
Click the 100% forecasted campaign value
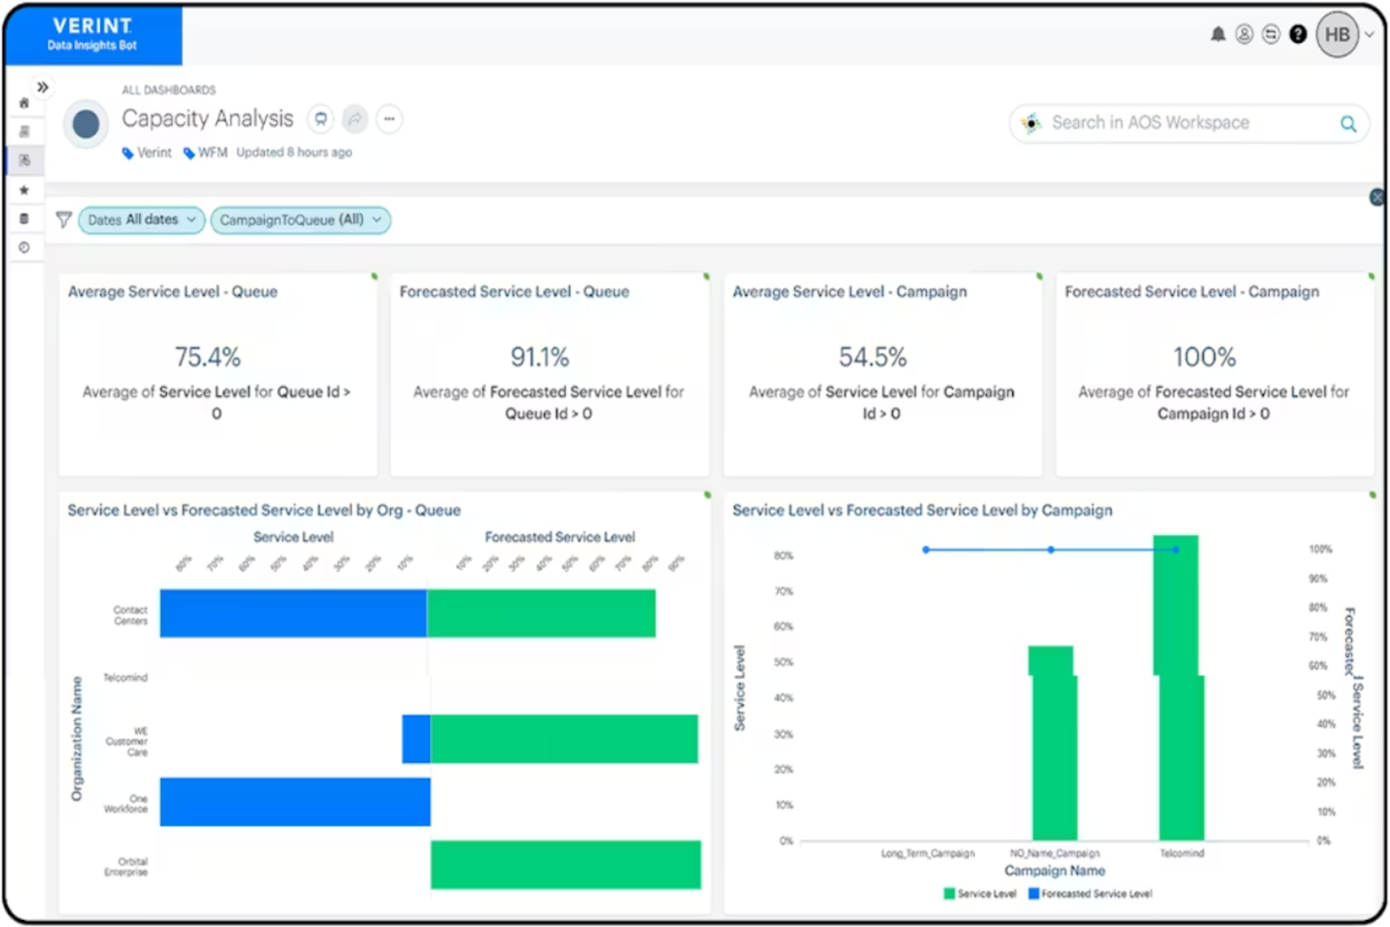pyautogui.click(x=1204, y=357)
